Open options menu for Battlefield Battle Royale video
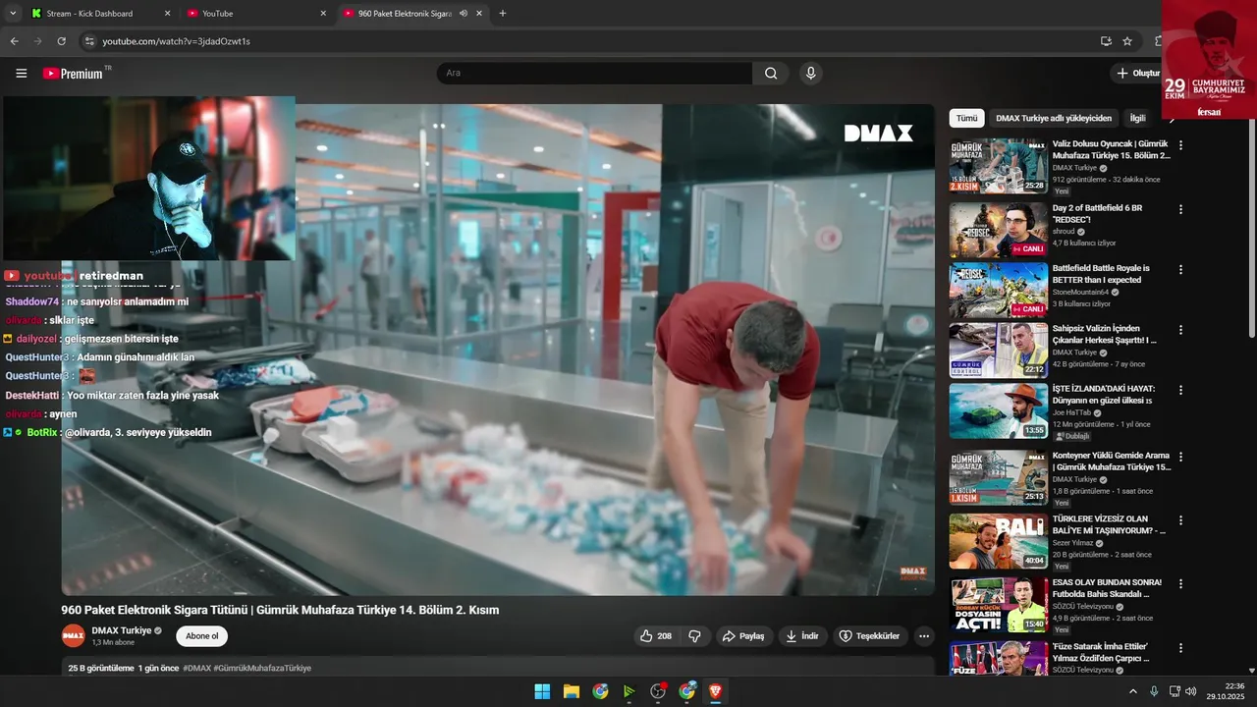 point(1180,269)
